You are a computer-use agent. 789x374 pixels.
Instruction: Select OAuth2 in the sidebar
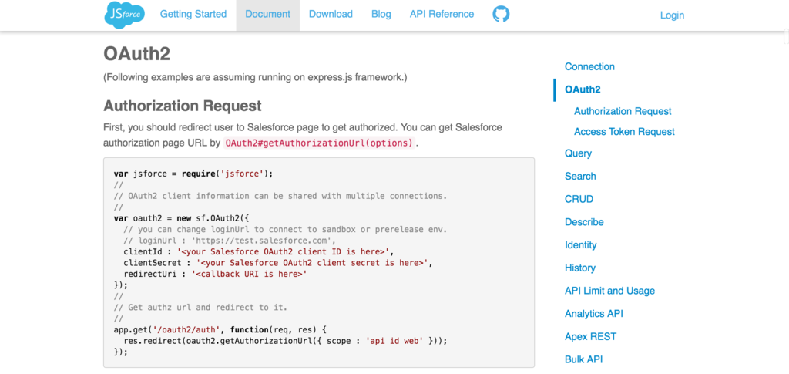(x=583, y=89)
